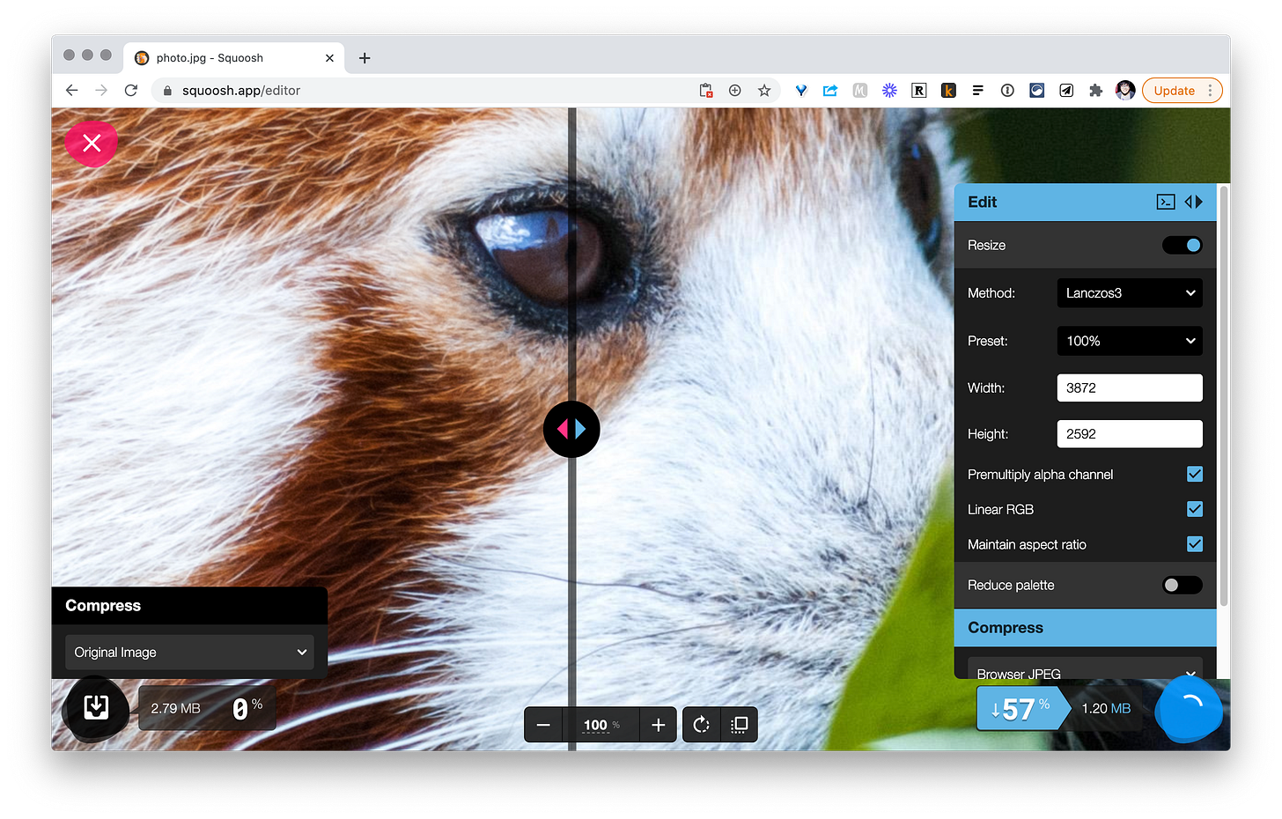The image size is (1282, 819).
Task: Click the right panel scrollbar
Action: point(1224,396)
